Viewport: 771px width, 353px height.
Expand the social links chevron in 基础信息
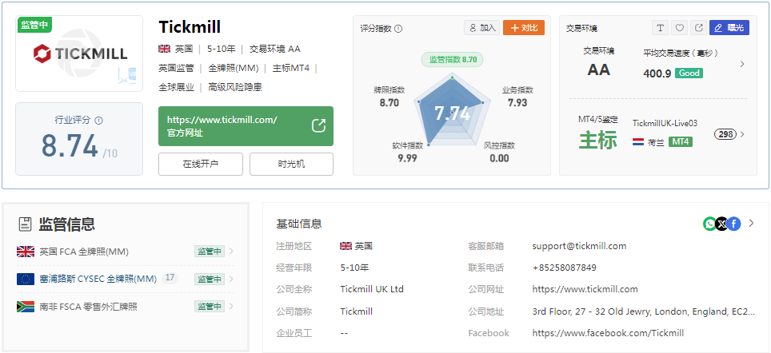tap(751, 224)
